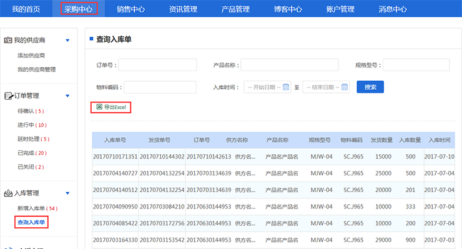Click the 发货单号 column header
The width and height of the screenshot is (462, 249).
[159, 140]
